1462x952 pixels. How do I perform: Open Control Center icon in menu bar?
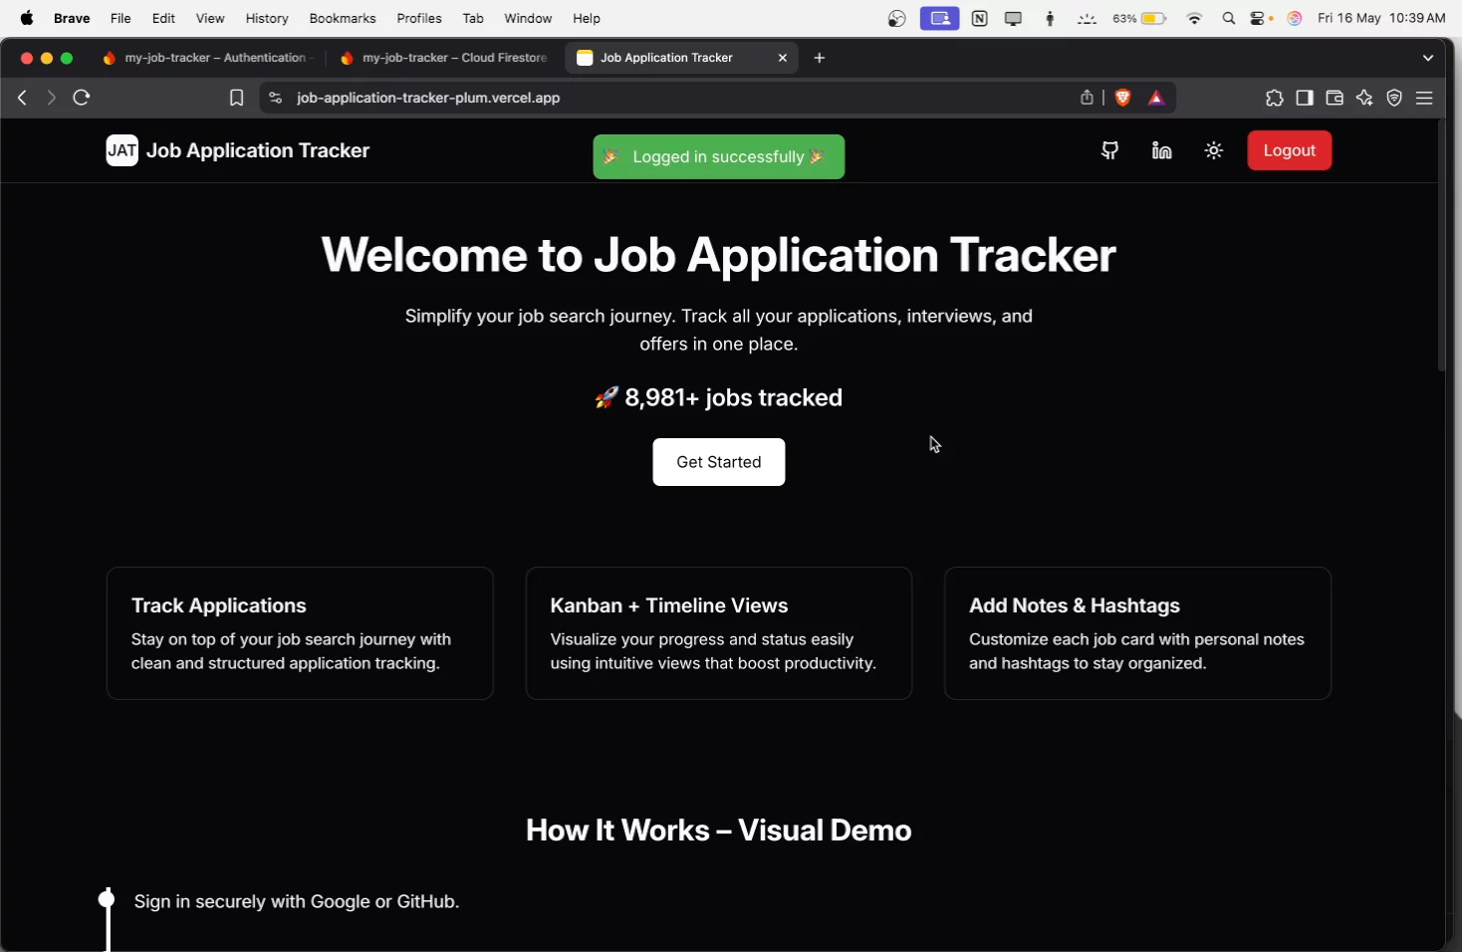pyautogui.click(x=1260, y=18)
